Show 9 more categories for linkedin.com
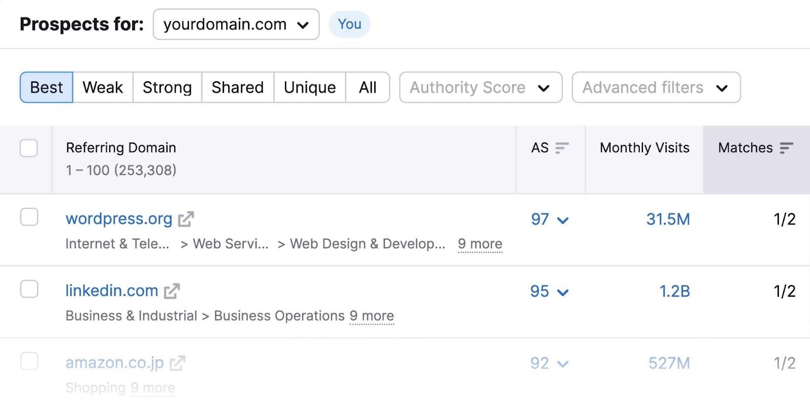This screenshot has height=409, width=810. coord(372,316)
